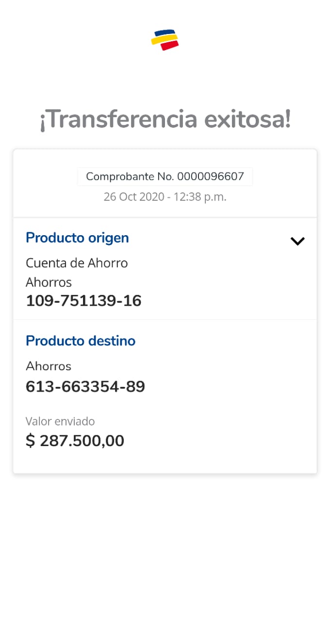Click the "Cuenta de Ahorro" text
The width and height of the screenshot is (330, 622).
(x=77, y=263)
